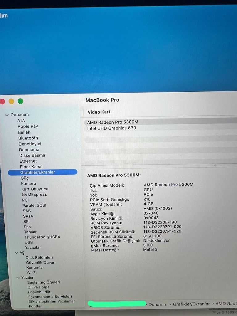Image resolution: width=237 pixels, height=316 pixels.
Task: Select Thunderbolt/USB4 entry
Action: [42, 237]
